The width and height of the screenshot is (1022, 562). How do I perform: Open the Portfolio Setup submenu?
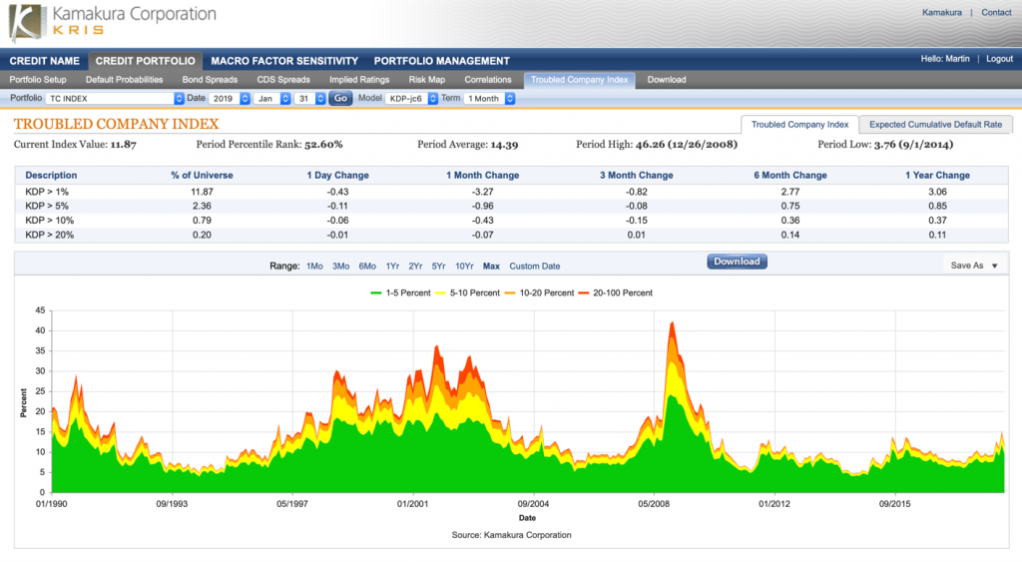click(x=38, y=80)
